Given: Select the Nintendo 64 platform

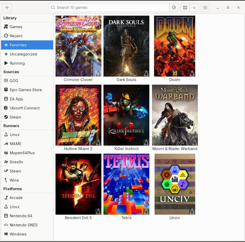Looking at the screenshot, I should click(x=27, y=216).
